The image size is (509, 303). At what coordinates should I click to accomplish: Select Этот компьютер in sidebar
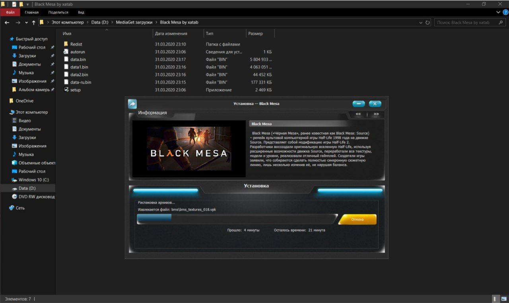[x=28, y=112]
